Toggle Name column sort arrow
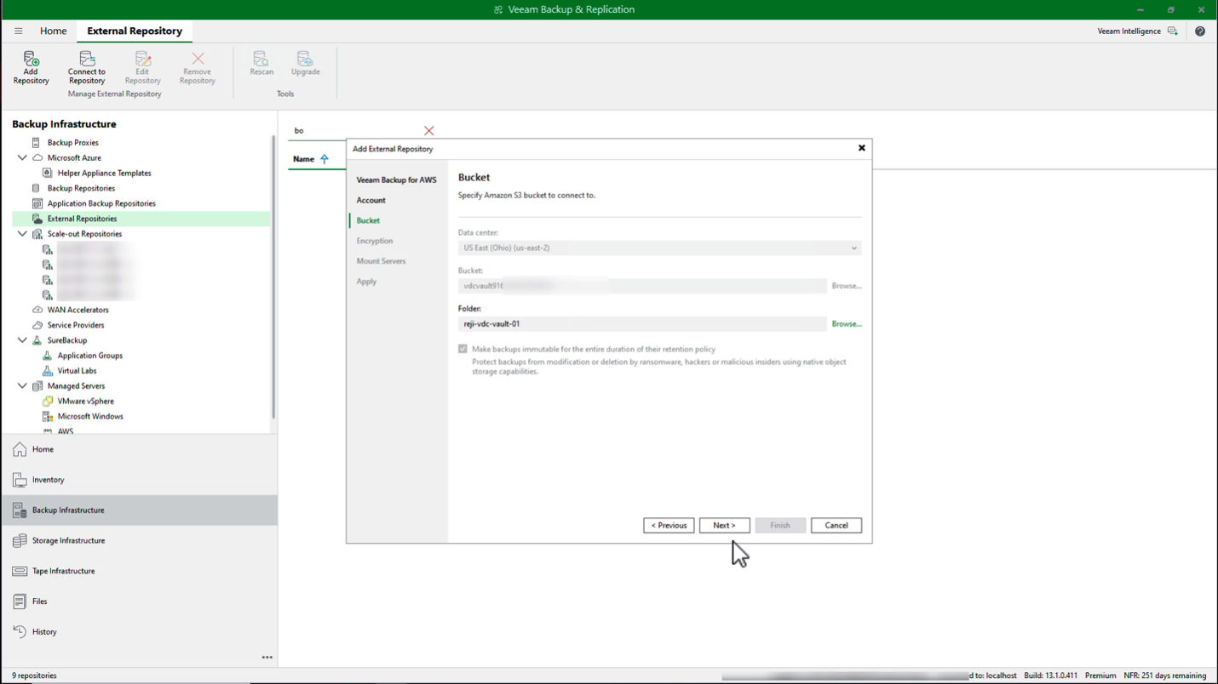This screenshot has width=1218, height=684. [x=325, y=159]
